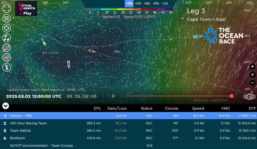This screenshot has height=149, width=257.
Task: Select the +00h forecast tab
Action: (x=129, y=3)
